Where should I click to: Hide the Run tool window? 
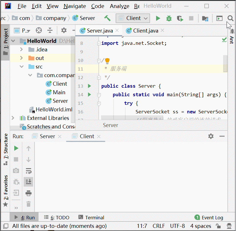[222, 136]
